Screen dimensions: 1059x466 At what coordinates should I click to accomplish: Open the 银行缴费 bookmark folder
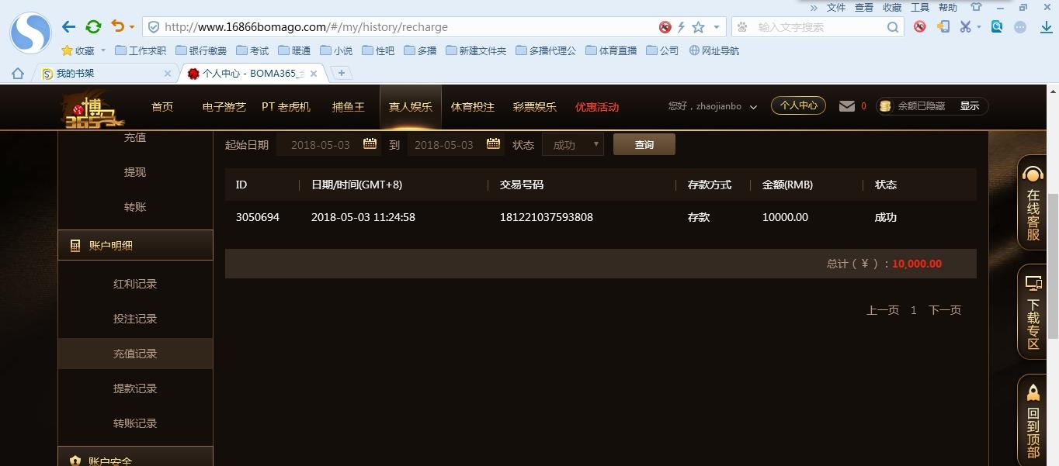point(201,50)
